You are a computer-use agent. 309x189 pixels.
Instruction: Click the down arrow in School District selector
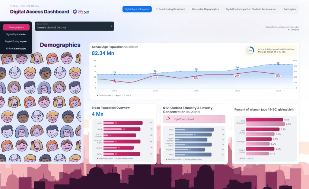coord(111,26)
